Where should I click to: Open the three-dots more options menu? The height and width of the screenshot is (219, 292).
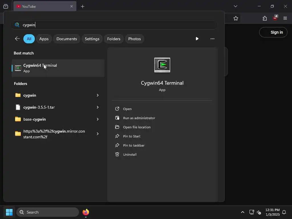point(212,39)
